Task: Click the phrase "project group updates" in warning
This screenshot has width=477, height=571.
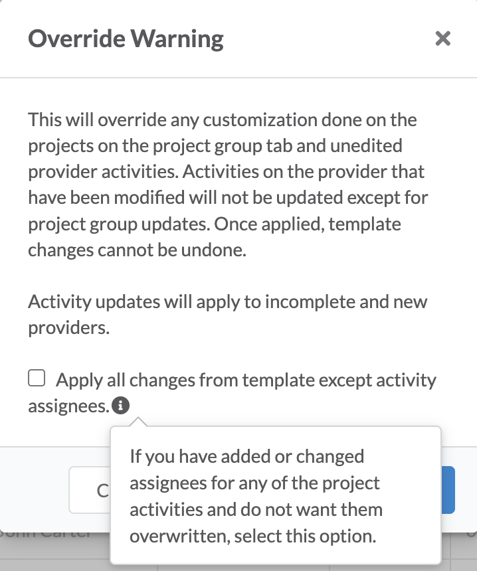Action: point(119,224)
